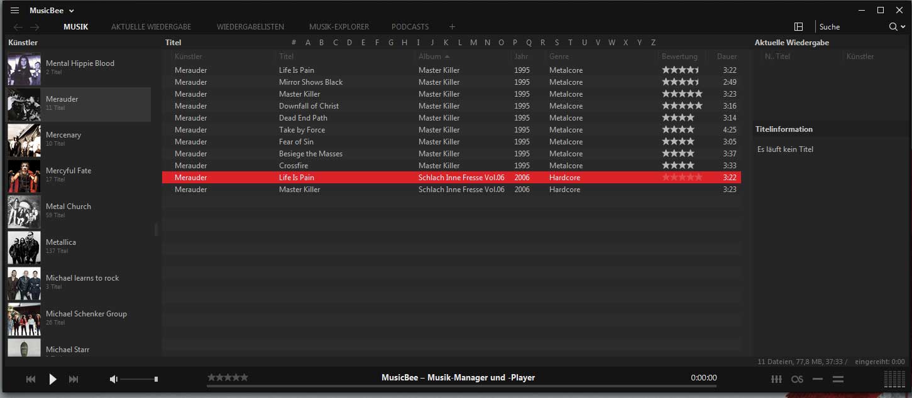This screenshot has width=912, height=398.
Task: Jump to letter A in the alphabet bar
Action: tap(308, 43)
